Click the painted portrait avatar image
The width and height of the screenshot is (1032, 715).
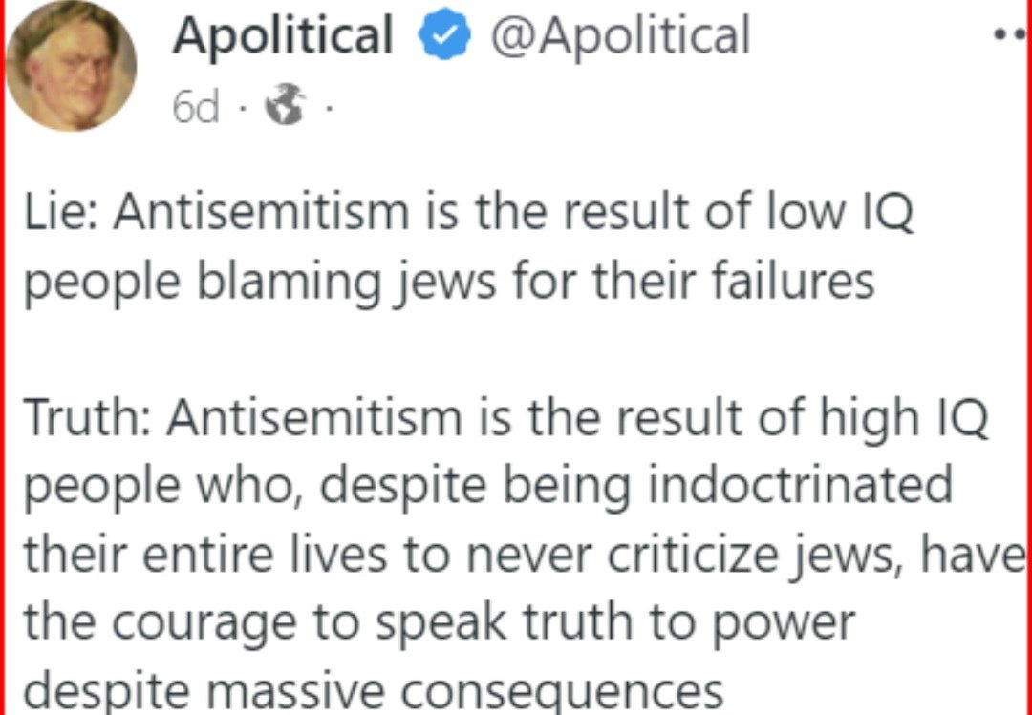71,65
